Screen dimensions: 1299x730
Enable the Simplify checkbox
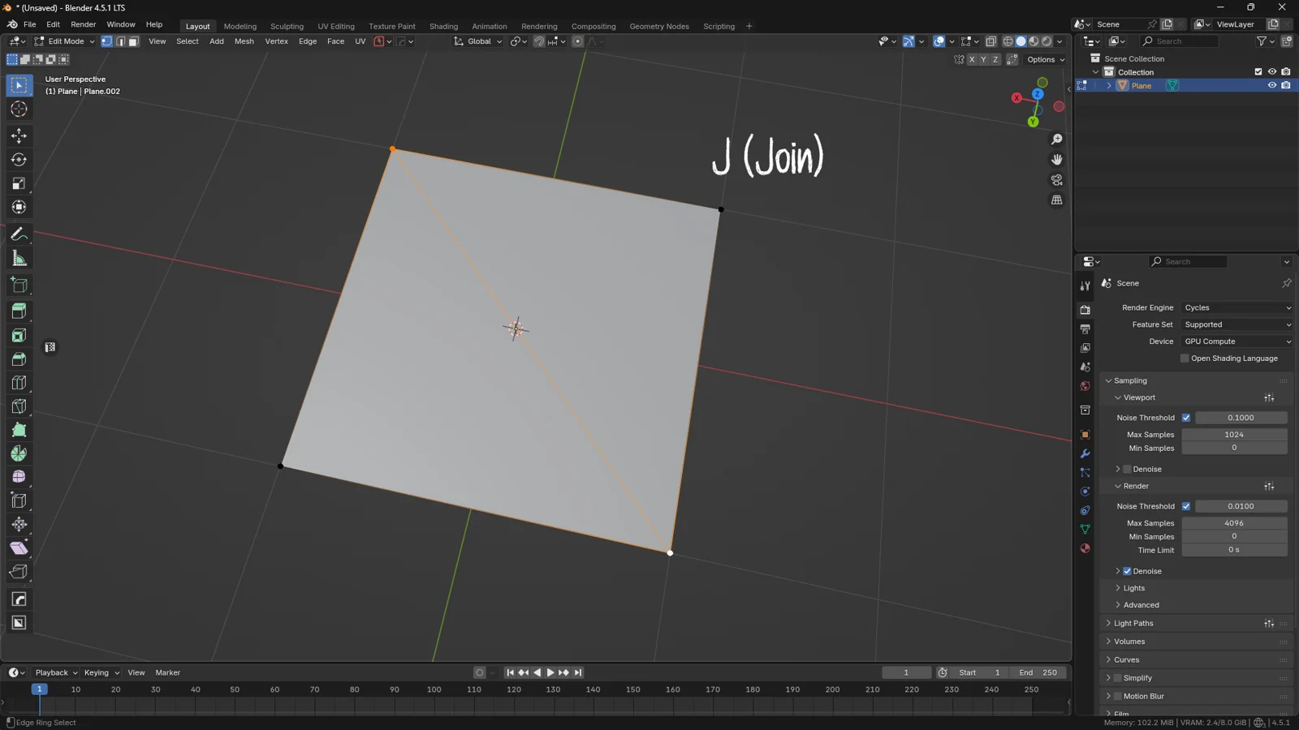1118,678
